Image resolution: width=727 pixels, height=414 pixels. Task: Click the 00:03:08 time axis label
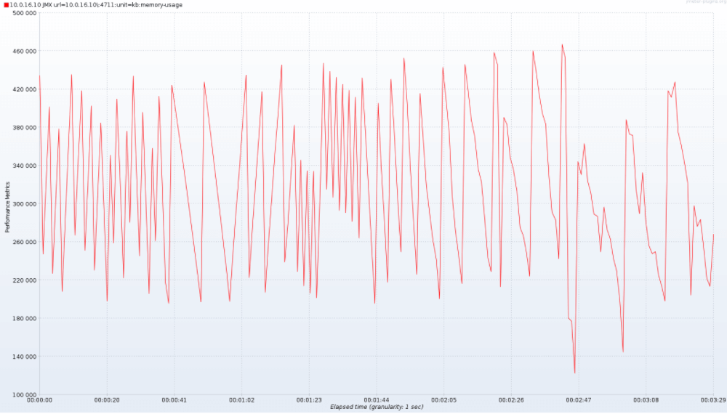(x=646, y=400)
